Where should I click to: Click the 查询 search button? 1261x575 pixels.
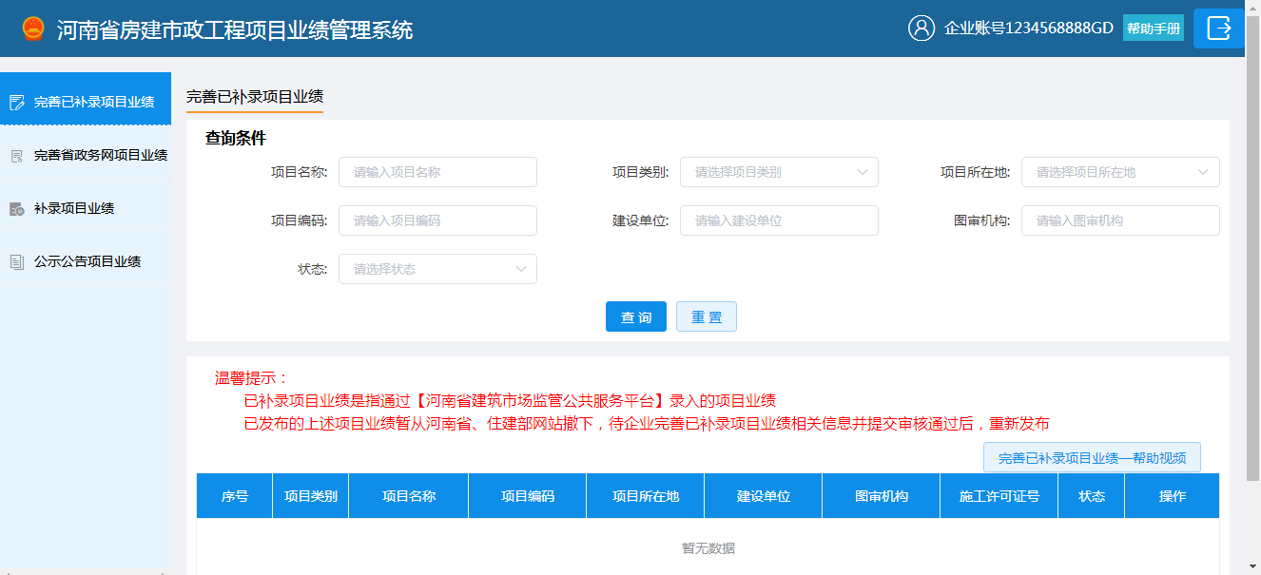pyautogui.click(x=635, y=316)
